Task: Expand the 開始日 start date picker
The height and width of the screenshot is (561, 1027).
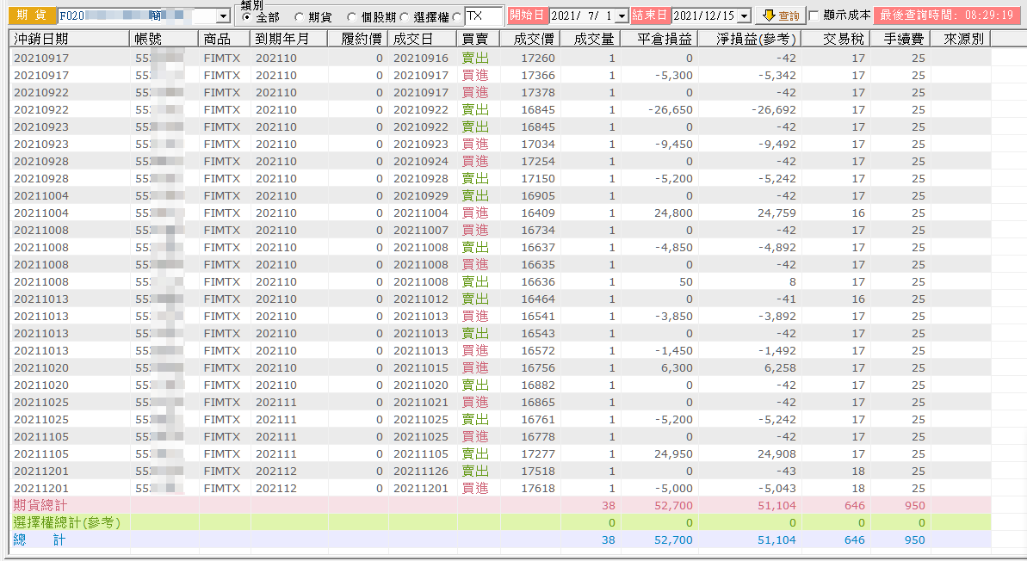Action: pyautogui.click(x=622, y=15)
